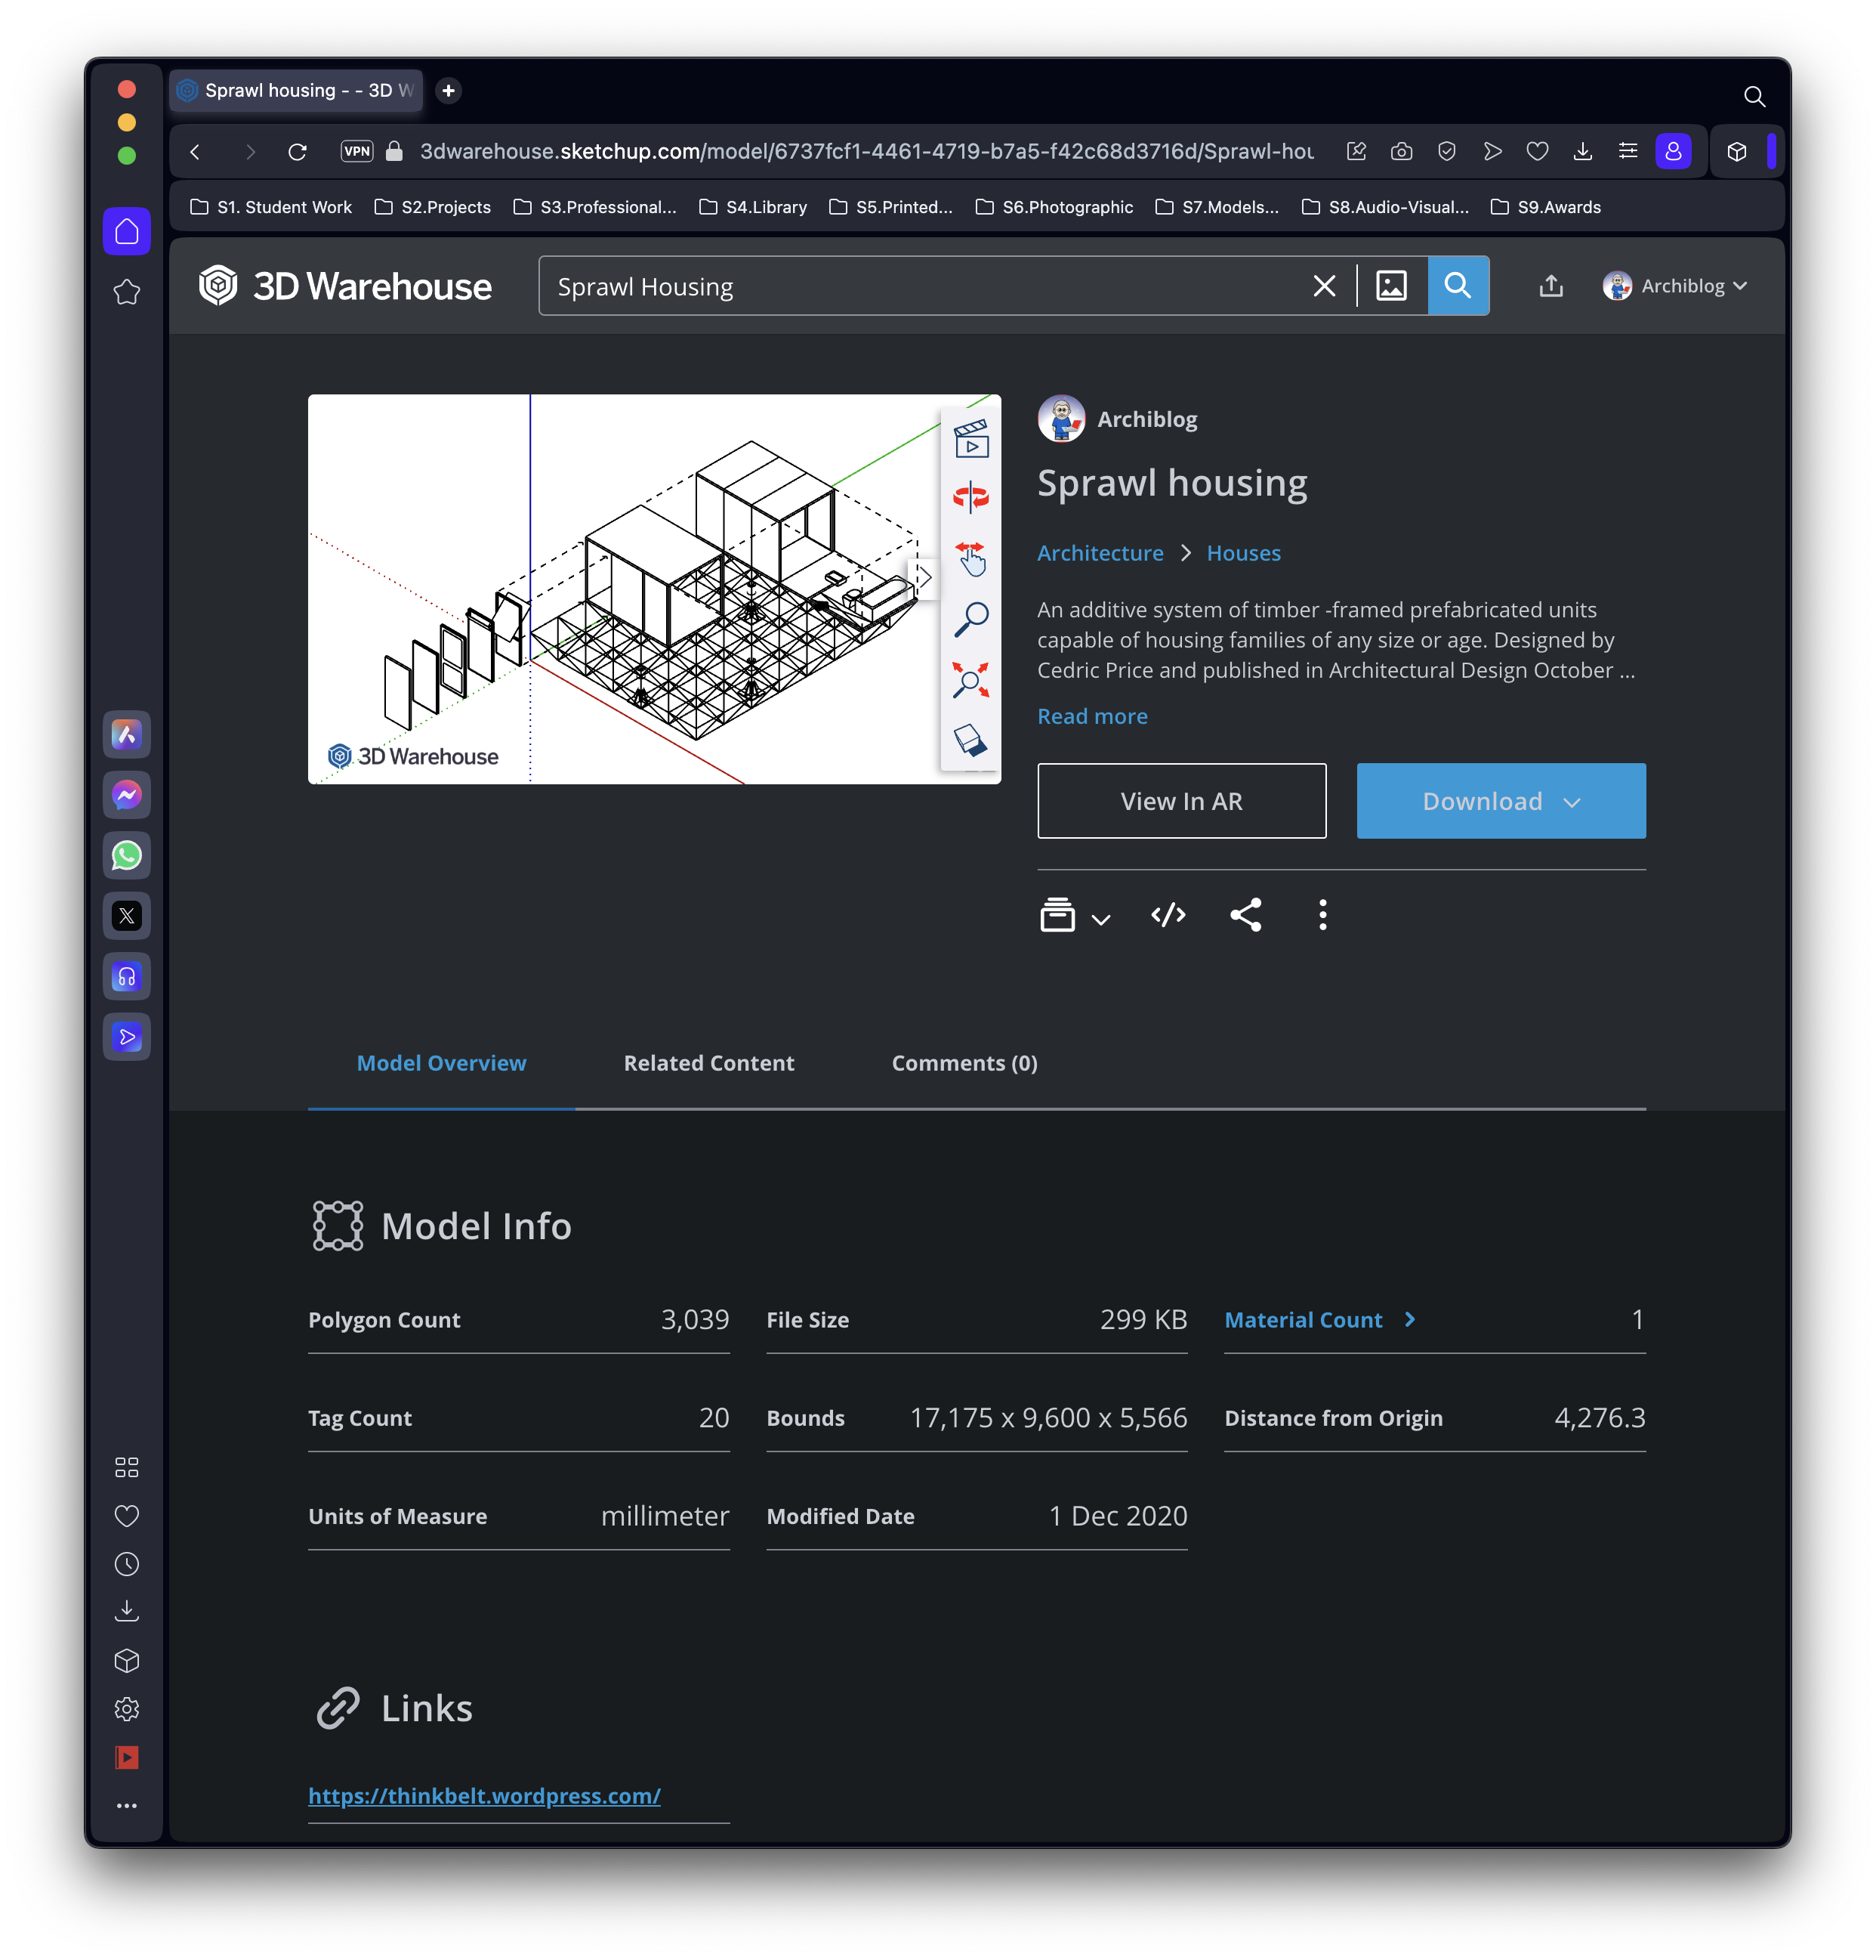The width and height of the screenshot is (1876, 1960).
Task: Click the embed code icon
Action: pos(1168,914)
